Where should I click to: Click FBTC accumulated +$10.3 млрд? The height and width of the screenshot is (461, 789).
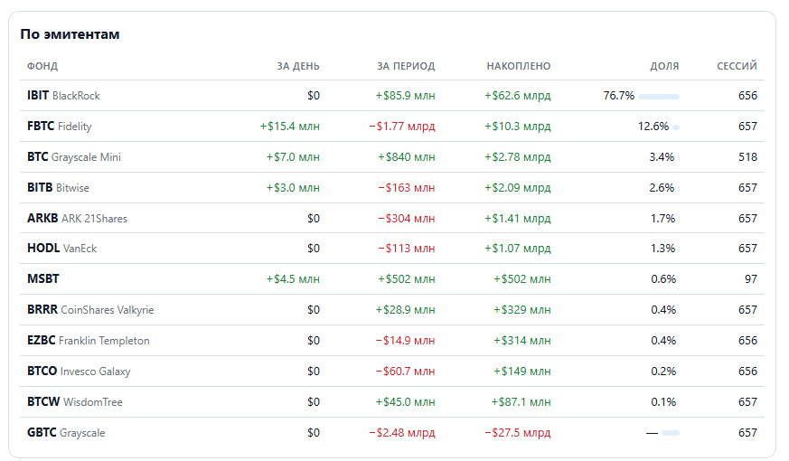tap(518, 127)
